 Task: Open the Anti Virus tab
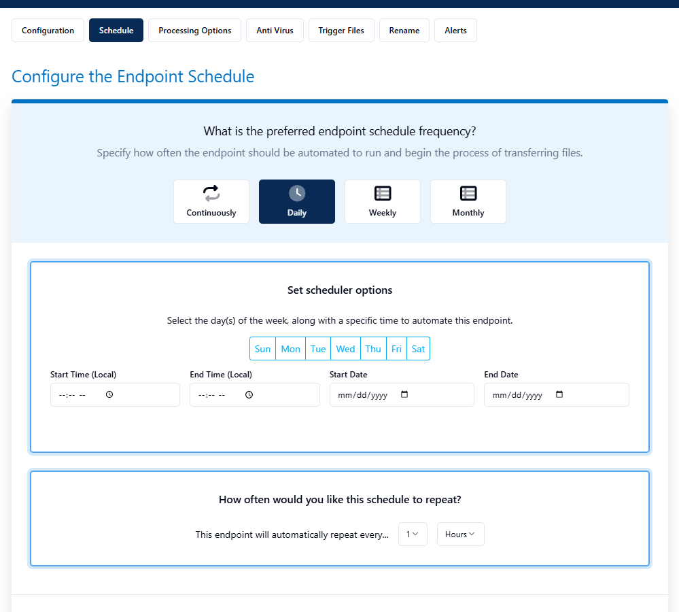coord(275,31)
